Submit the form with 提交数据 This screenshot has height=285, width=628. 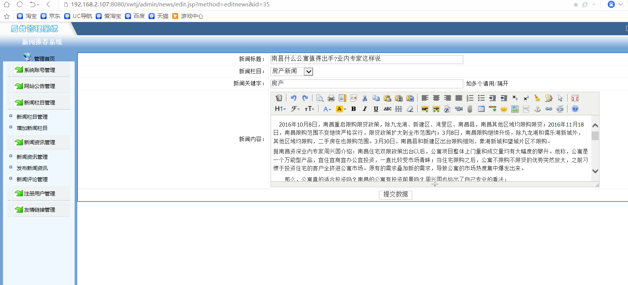395,194
